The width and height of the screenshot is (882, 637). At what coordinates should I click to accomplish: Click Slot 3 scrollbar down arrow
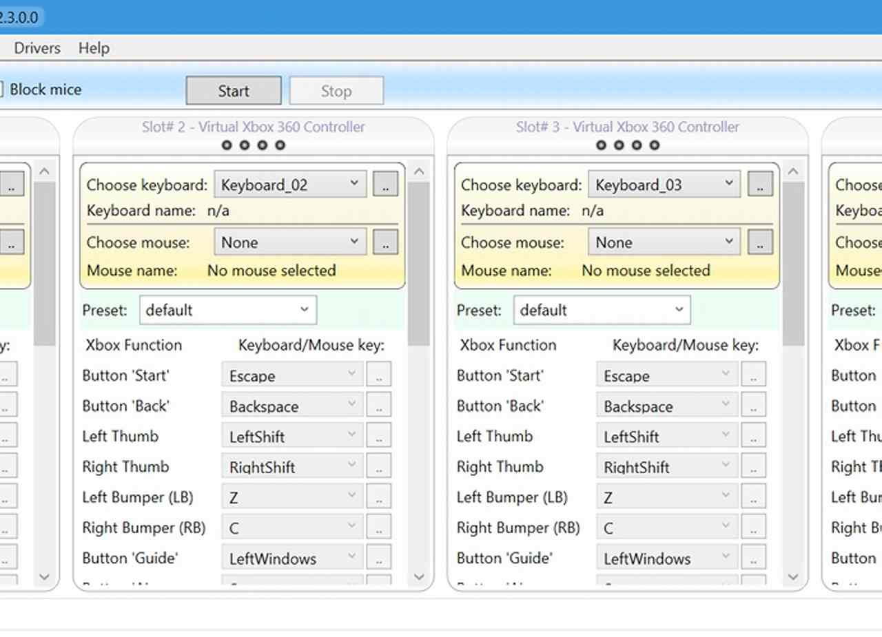(792, 577)
